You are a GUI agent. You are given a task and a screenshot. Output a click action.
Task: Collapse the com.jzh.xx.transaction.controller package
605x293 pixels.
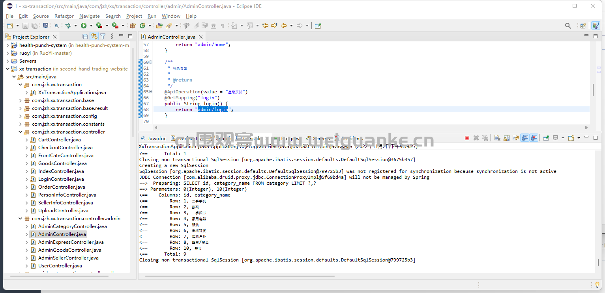point(20,132)
